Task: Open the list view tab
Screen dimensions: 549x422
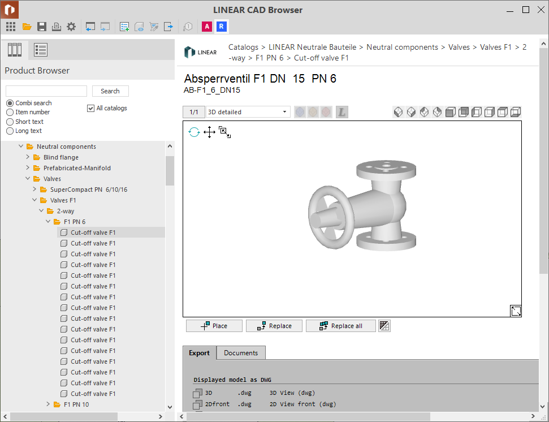Action: point(41,50)
